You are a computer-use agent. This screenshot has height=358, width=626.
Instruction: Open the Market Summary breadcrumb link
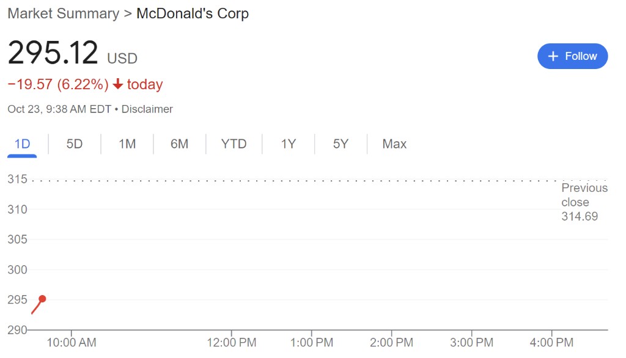point(63,13)
